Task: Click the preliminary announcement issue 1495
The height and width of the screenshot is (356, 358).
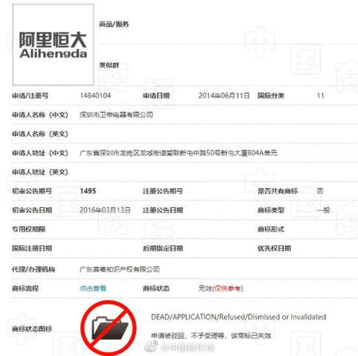Action: [88, 191]
